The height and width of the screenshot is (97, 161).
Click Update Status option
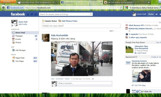50,21
